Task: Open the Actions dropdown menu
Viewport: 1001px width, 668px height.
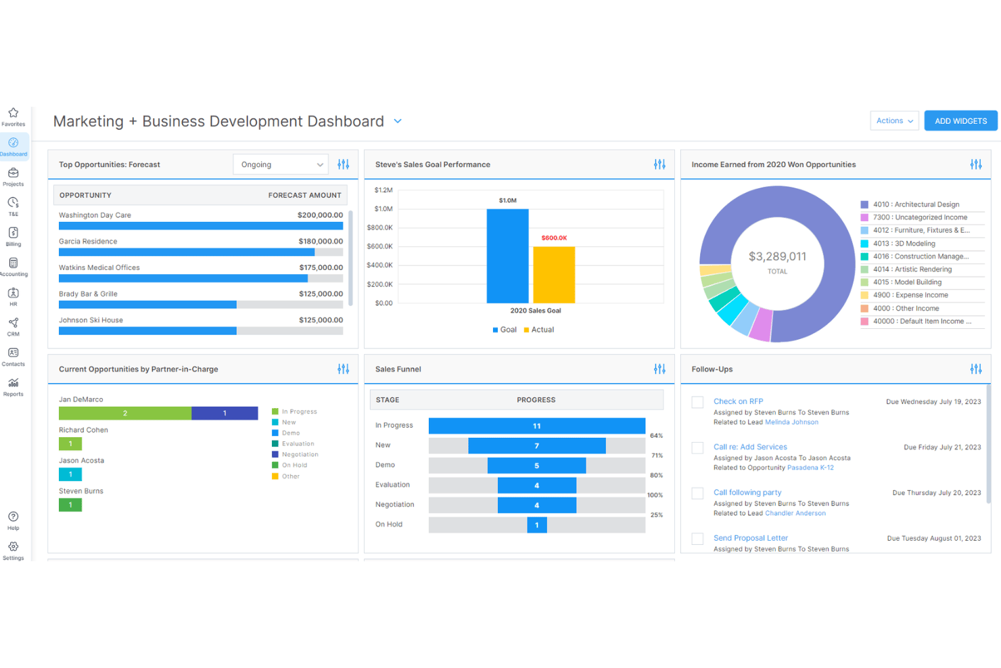Action: click(894, 120)
